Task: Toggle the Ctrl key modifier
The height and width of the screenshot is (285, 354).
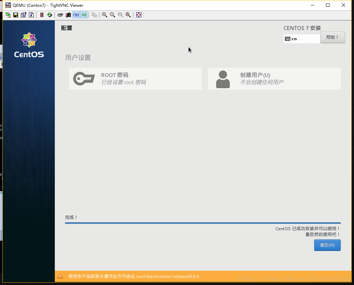Action: 76,15
